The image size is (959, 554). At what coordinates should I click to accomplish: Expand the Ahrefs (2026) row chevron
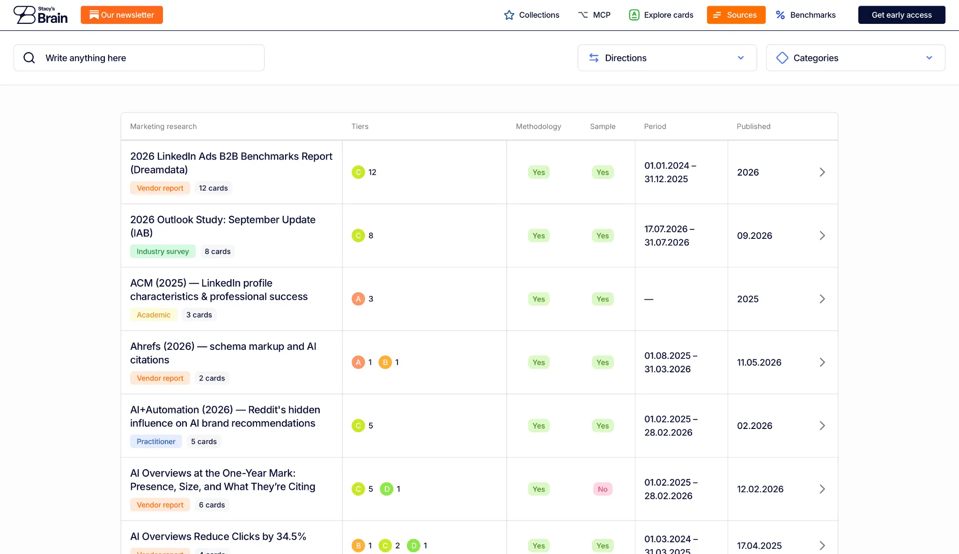coord(822,362)
